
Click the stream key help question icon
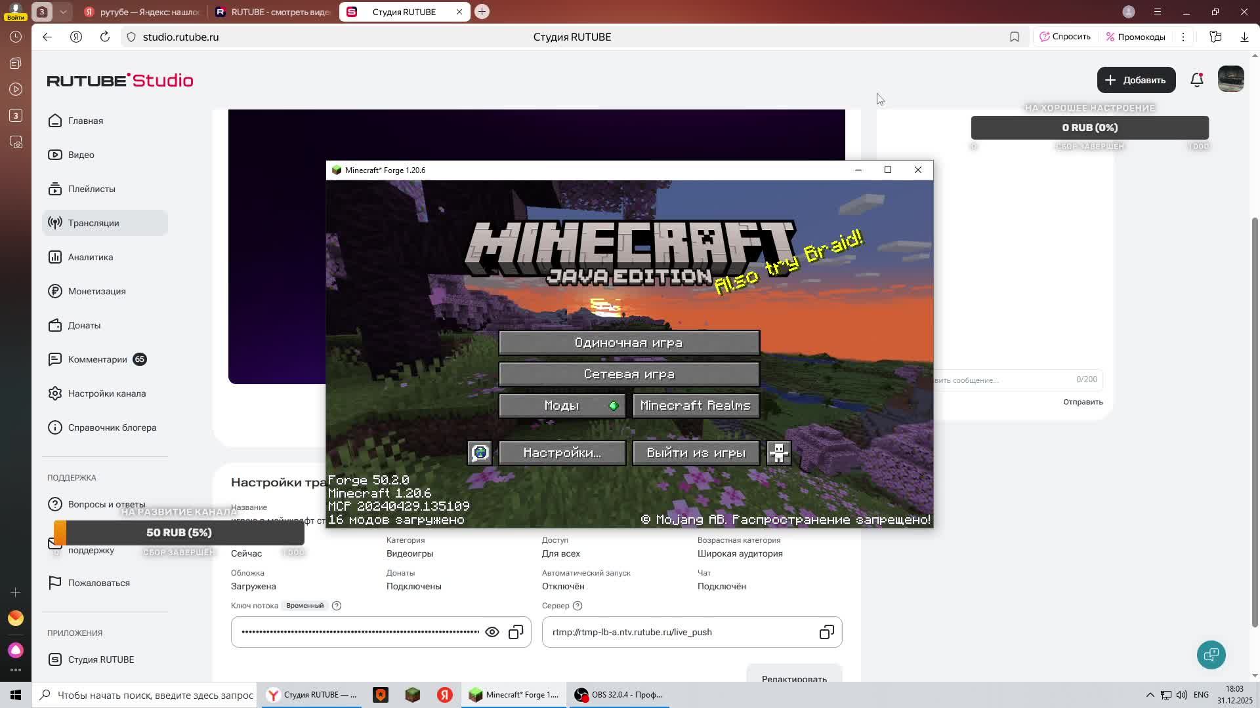(337, 606)
